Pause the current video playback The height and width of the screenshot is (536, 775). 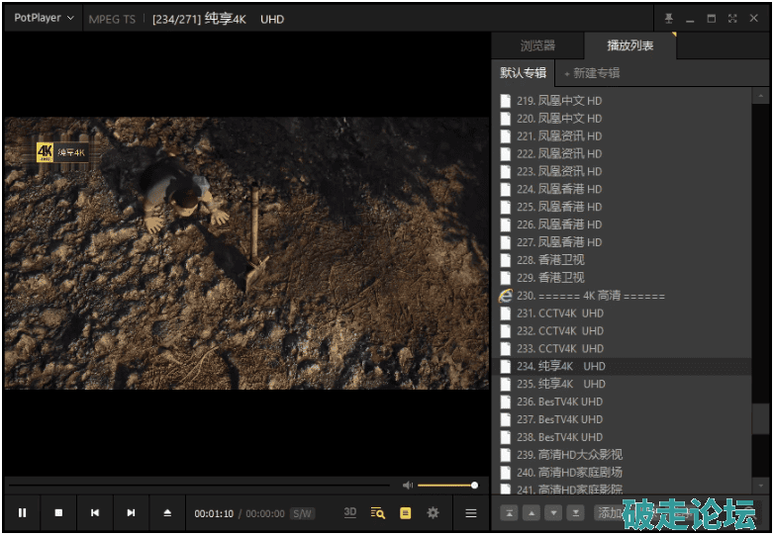click(x=22, y=513)
